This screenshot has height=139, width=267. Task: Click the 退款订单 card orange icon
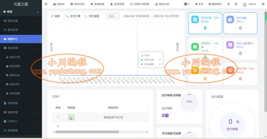[x=230, y=70]
